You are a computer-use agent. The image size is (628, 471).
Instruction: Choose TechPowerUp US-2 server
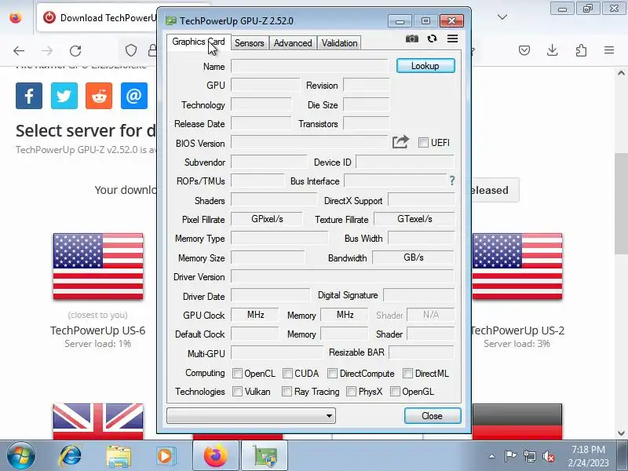click(x=517, y=330)
